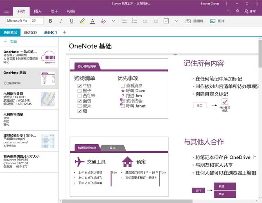The image size is (262, 203).
Task: Switch to the 开始 ribbon tab
Action: coord(21,11)
